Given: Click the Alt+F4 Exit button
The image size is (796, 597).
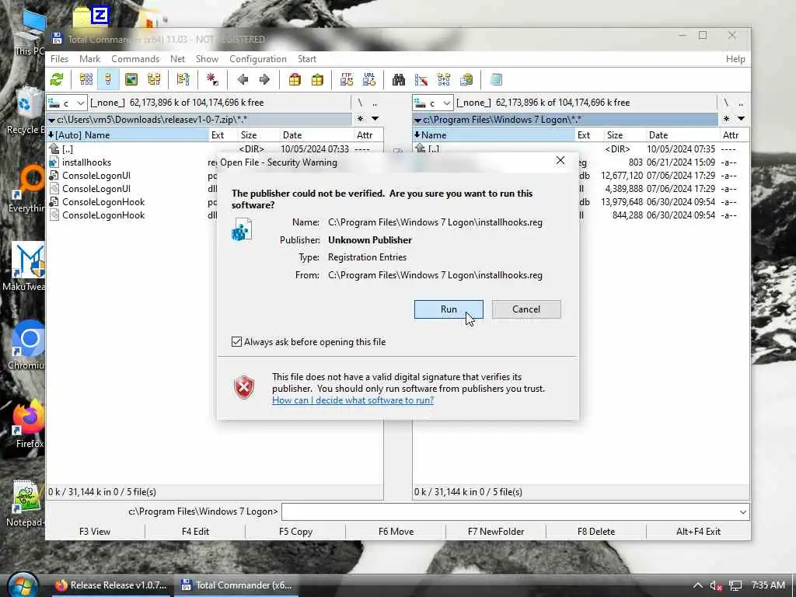Looking at the screenshot, I should click(699, 532).
